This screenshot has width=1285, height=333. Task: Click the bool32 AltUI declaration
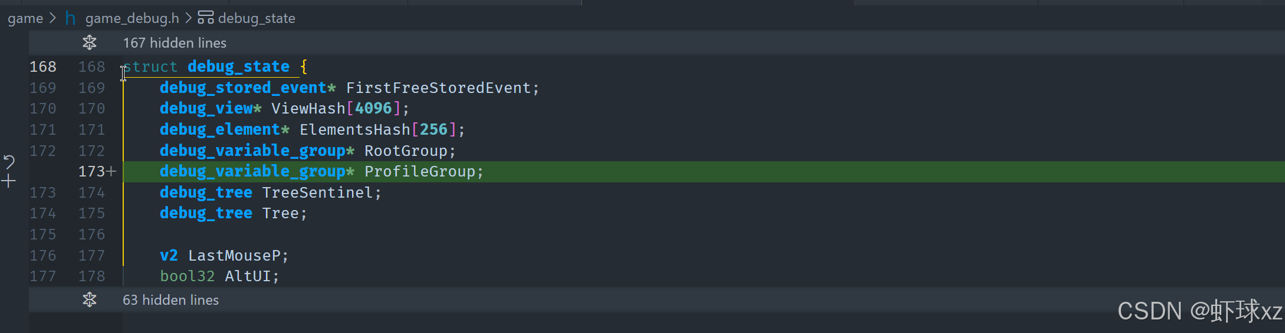coord(219,277)
